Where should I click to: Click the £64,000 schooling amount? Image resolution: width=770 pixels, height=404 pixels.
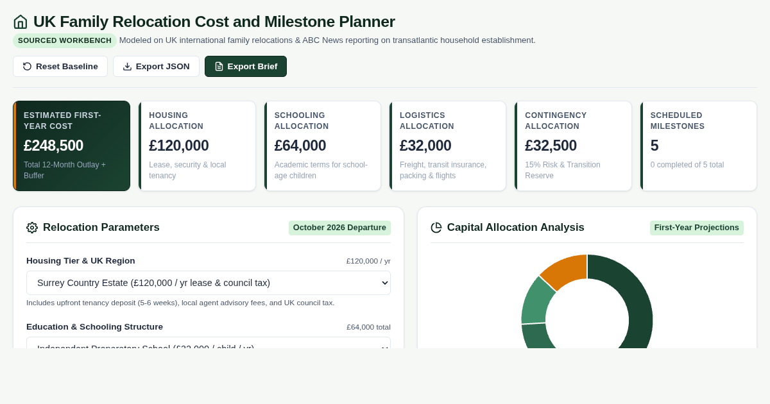click(300, 146)
